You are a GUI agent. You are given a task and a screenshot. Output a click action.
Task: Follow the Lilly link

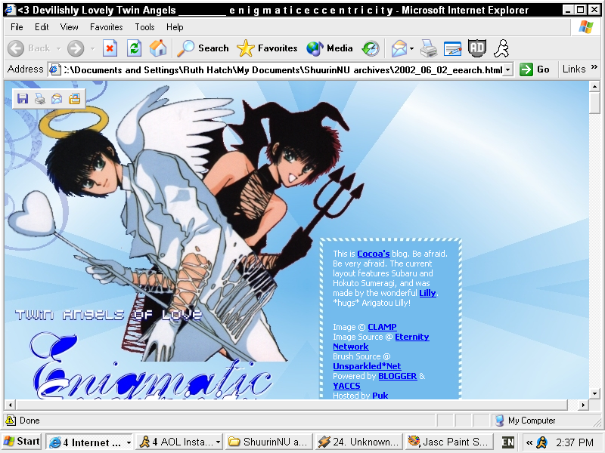pos(427,293)
